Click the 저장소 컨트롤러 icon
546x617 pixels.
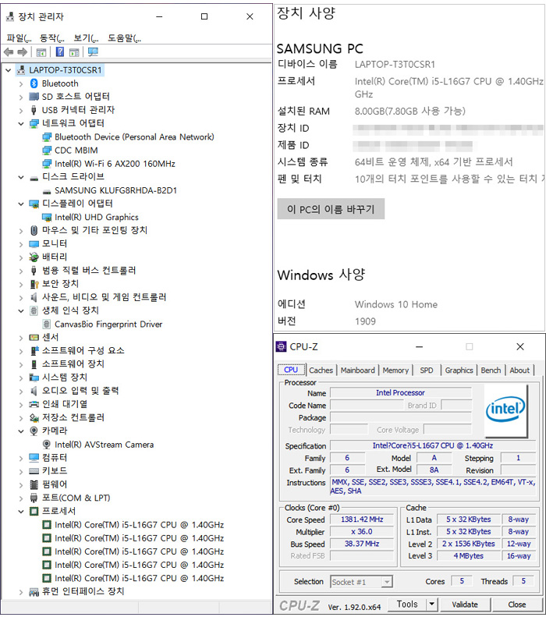point(34,417)
